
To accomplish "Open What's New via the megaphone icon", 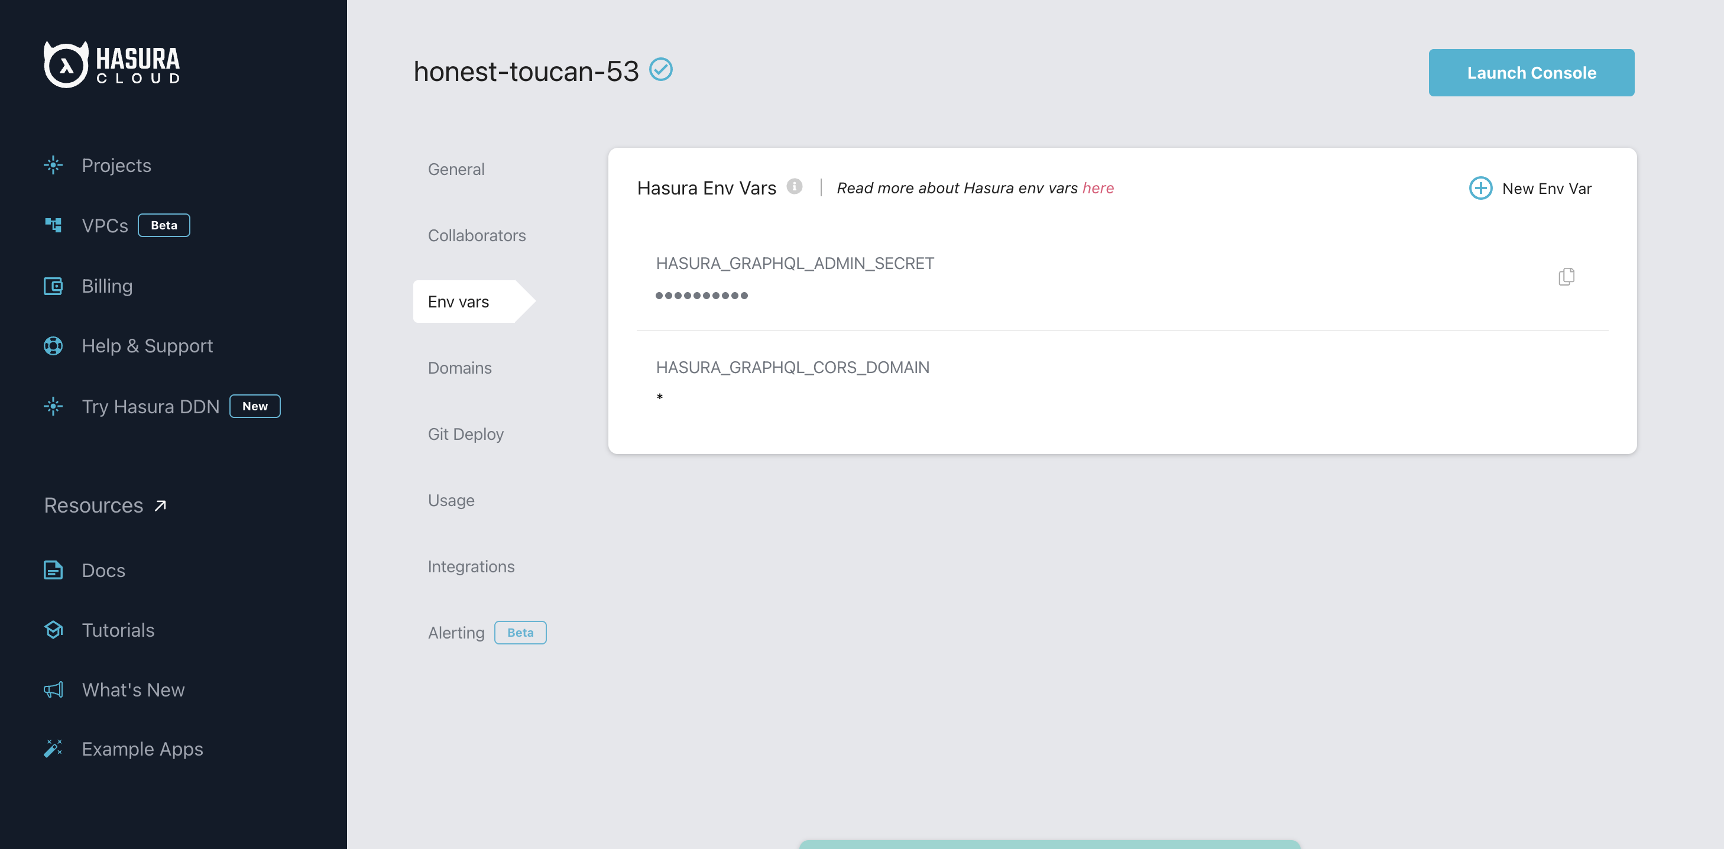I will pos(53,689).
